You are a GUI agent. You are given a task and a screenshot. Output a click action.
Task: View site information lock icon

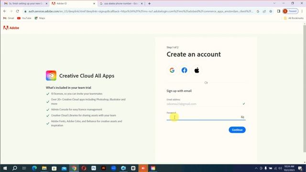coord(25,11)
